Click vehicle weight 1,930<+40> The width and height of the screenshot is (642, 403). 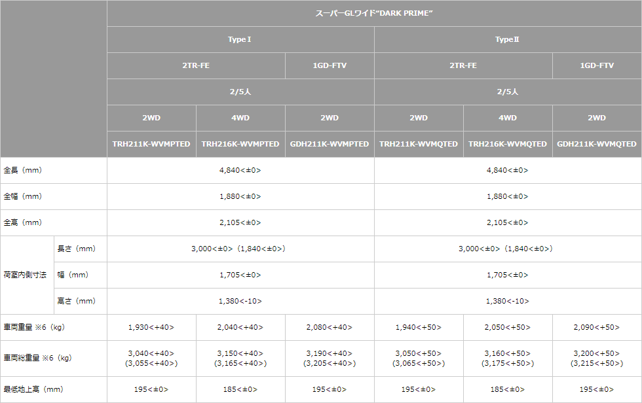[x=151, y=327]
